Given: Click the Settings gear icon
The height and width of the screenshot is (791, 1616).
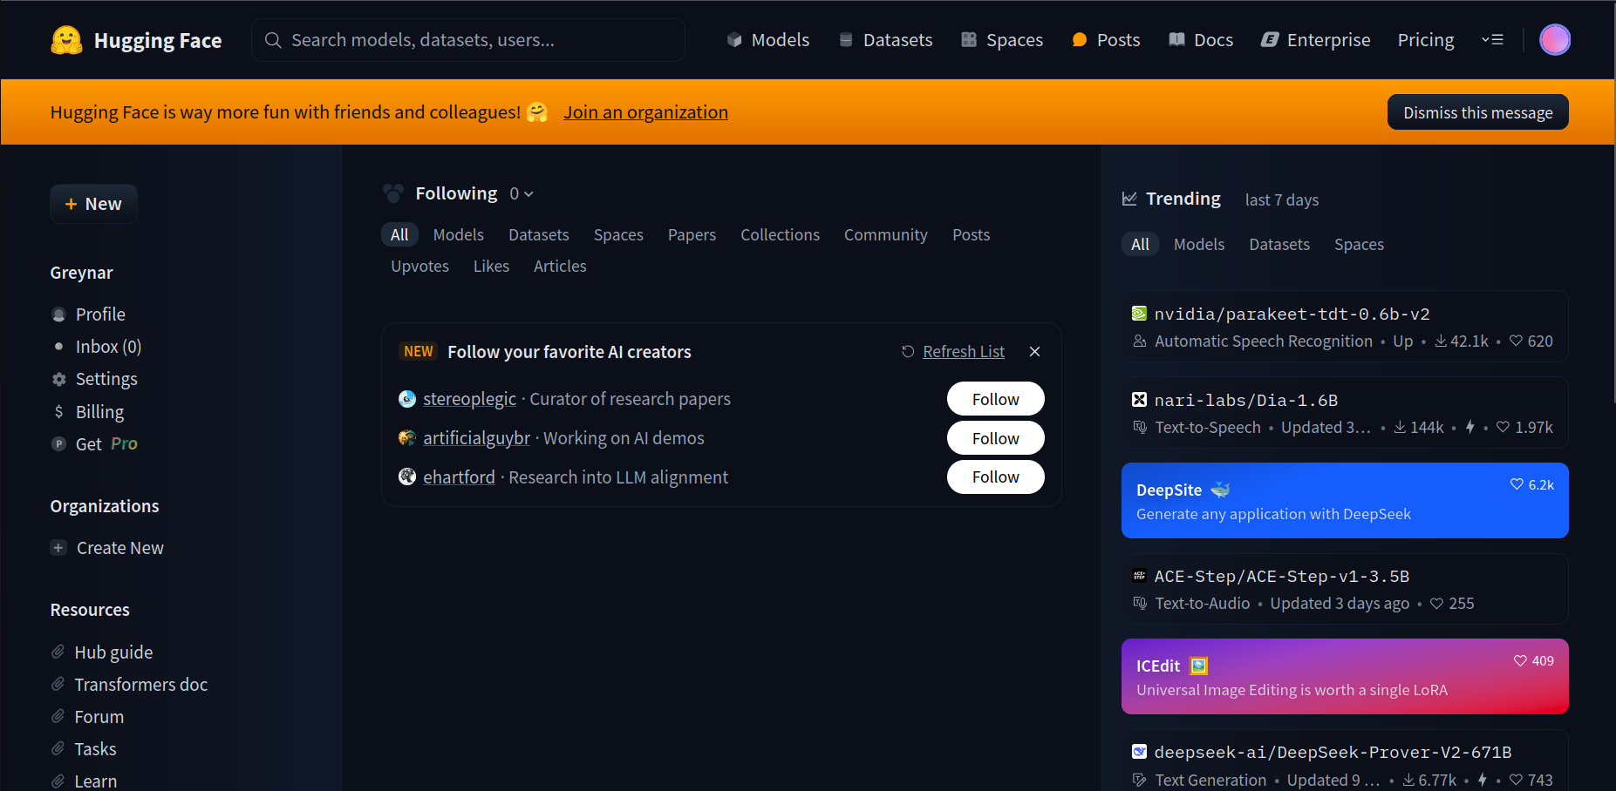Looking at the screenshot, I should pos(58,379).
